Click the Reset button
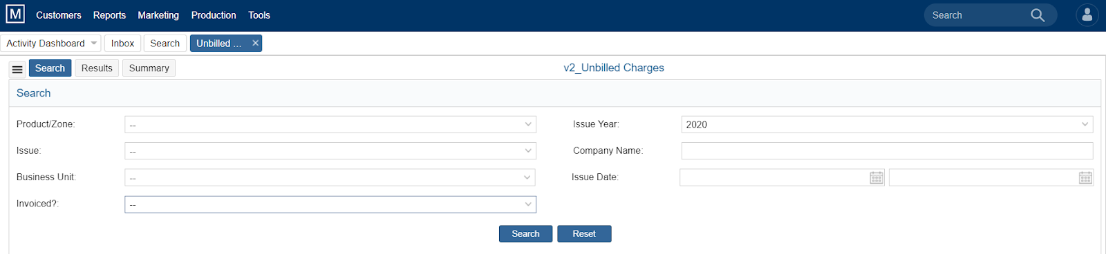1106x254 pixels. pos(584,234)
